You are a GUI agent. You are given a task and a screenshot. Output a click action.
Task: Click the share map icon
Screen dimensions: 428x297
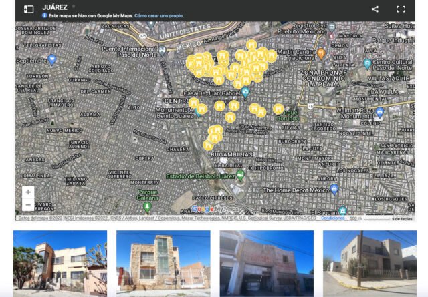375,9
